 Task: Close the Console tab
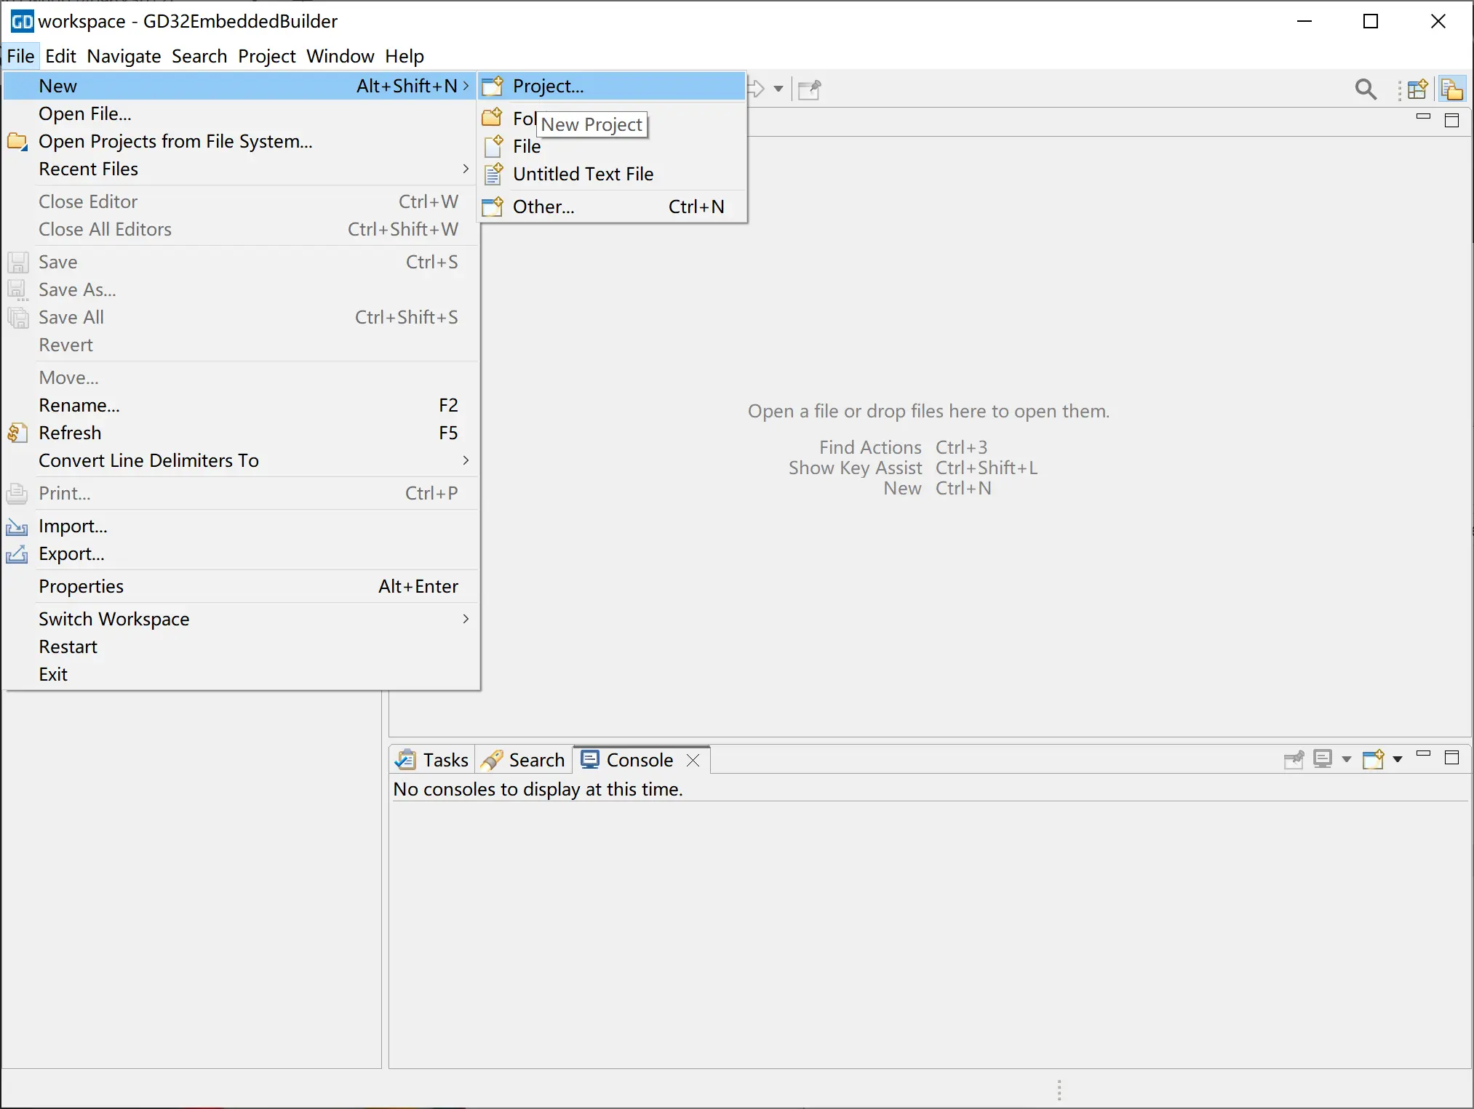(693, 760)
